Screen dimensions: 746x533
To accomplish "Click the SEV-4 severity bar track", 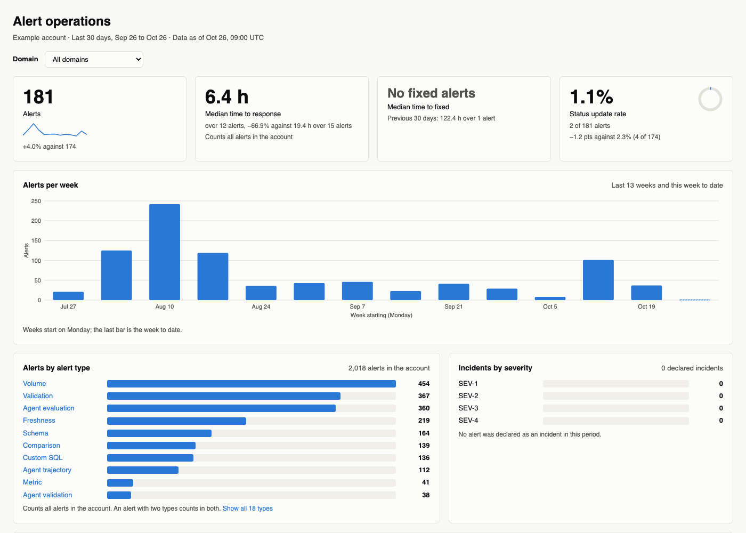I will point(615,421).
